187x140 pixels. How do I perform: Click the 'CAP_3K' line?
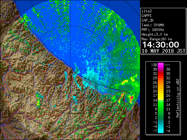click(x=148, y=20)
